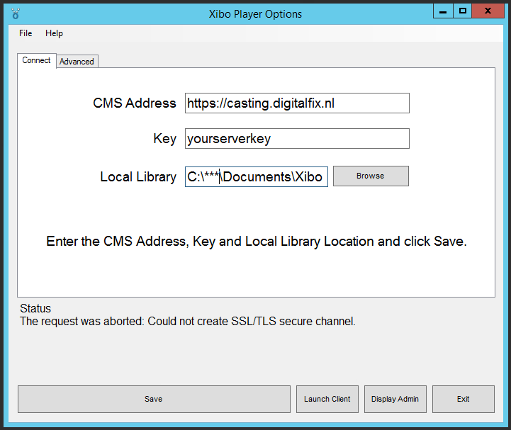This screenshot has height=430, width=511.
Task: Open Display Admin
Action: 395,399
